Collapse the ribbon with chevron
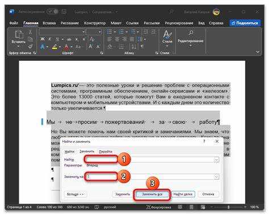The image size is (269, 215). coord(258,52)
